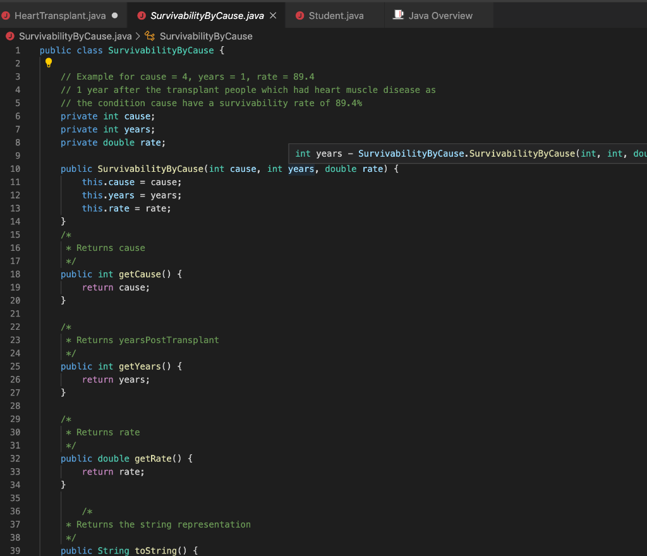647x556 pixels.
Task: Click the coffee cup icon on Java Overview tab
Action: point(398,15)
